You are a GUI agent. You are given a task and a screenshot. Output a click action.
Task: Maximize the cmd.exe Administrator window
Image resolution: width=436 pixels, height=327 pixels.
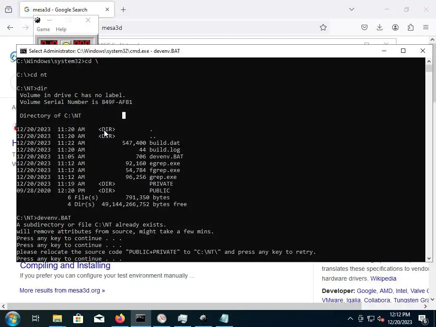click(x=403, y=51)
